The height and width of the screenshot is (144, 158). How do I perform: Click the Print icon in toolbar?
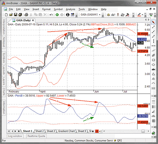26,15
